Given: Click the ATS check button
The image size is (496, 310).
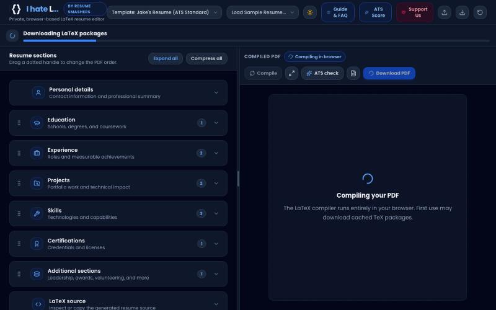Looking at the screenshot, I should [x=322, y=73].
